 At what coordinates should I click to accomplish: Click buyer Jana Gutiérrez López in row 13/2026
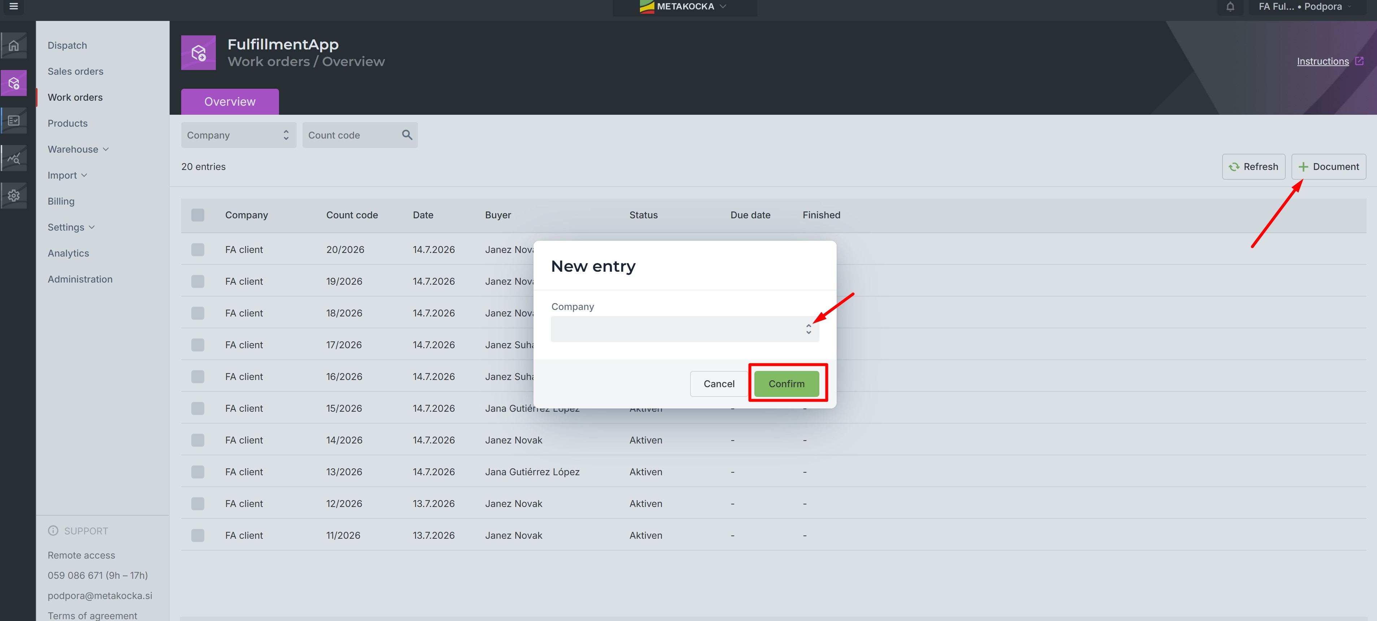[x=532, y=472]
